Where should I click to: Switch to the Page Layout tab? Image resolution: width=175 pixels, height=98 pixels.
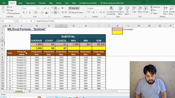point(30,3)
